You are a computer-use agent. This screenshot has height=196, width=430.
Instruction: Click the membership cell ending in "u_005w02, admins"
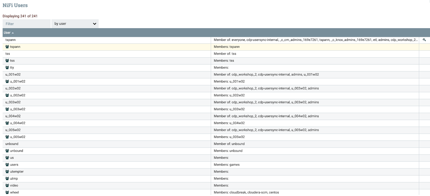click(315, 130)
